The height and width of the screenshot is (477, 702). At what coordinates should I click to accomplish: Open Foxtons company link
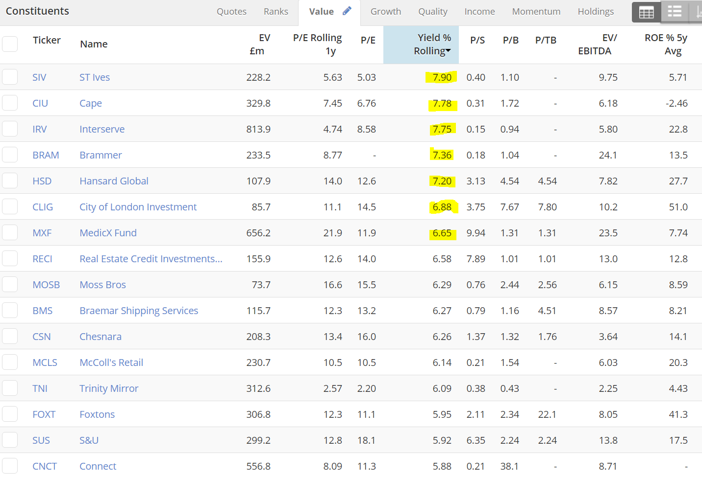click(x=97, y=414)
